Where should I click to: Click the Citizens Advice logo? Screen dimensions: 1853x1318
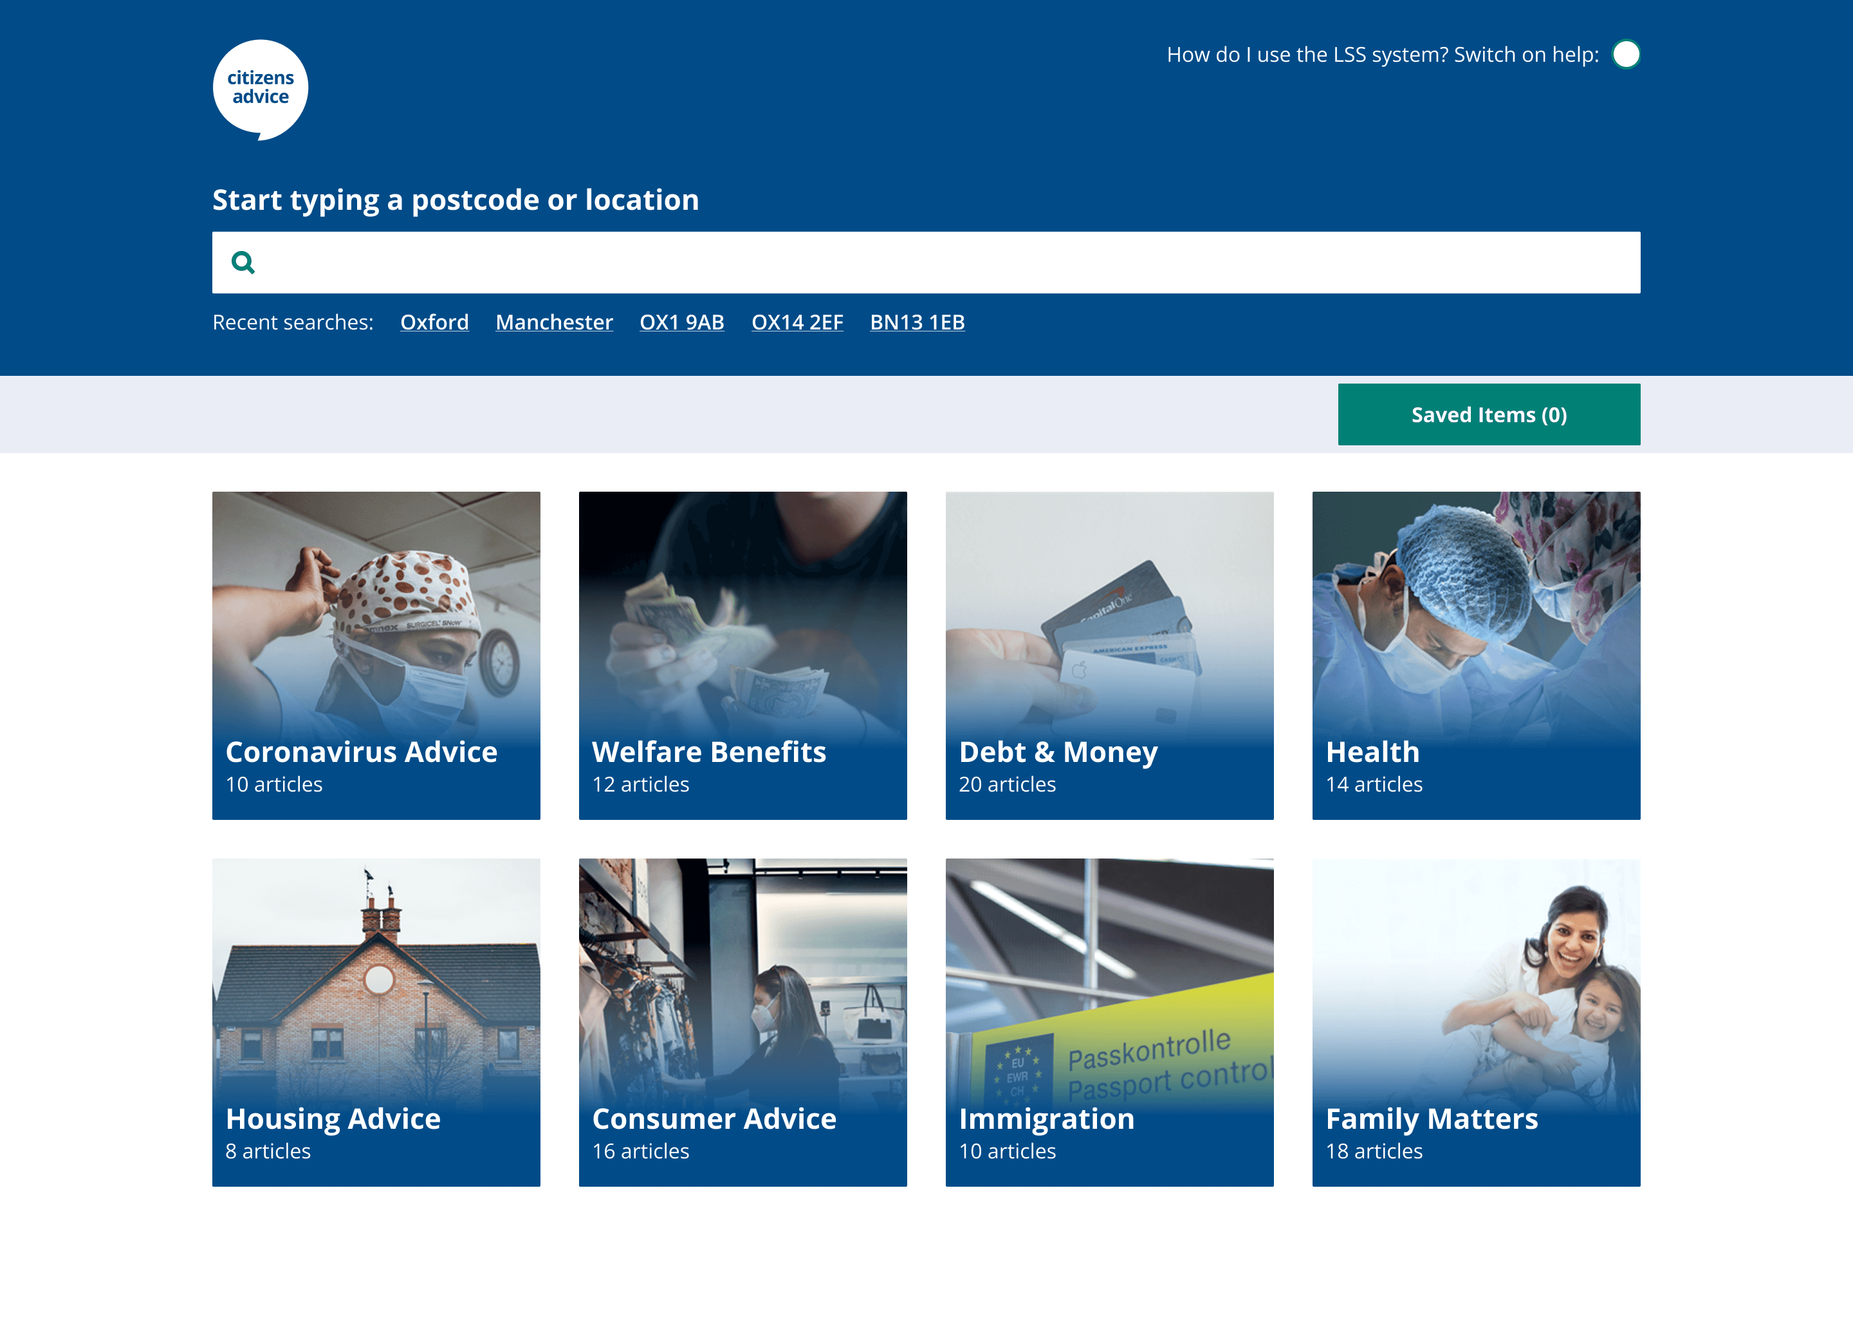click(261, 88)
